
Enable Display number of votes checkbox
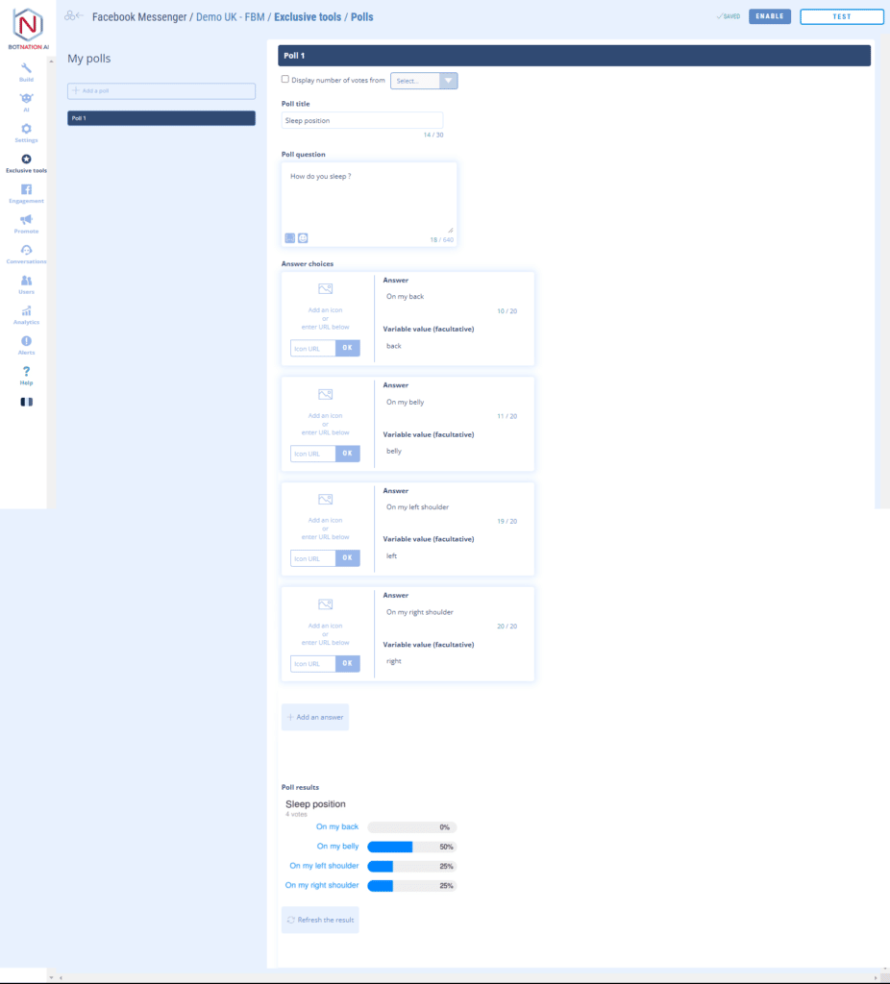click(284, 80)
